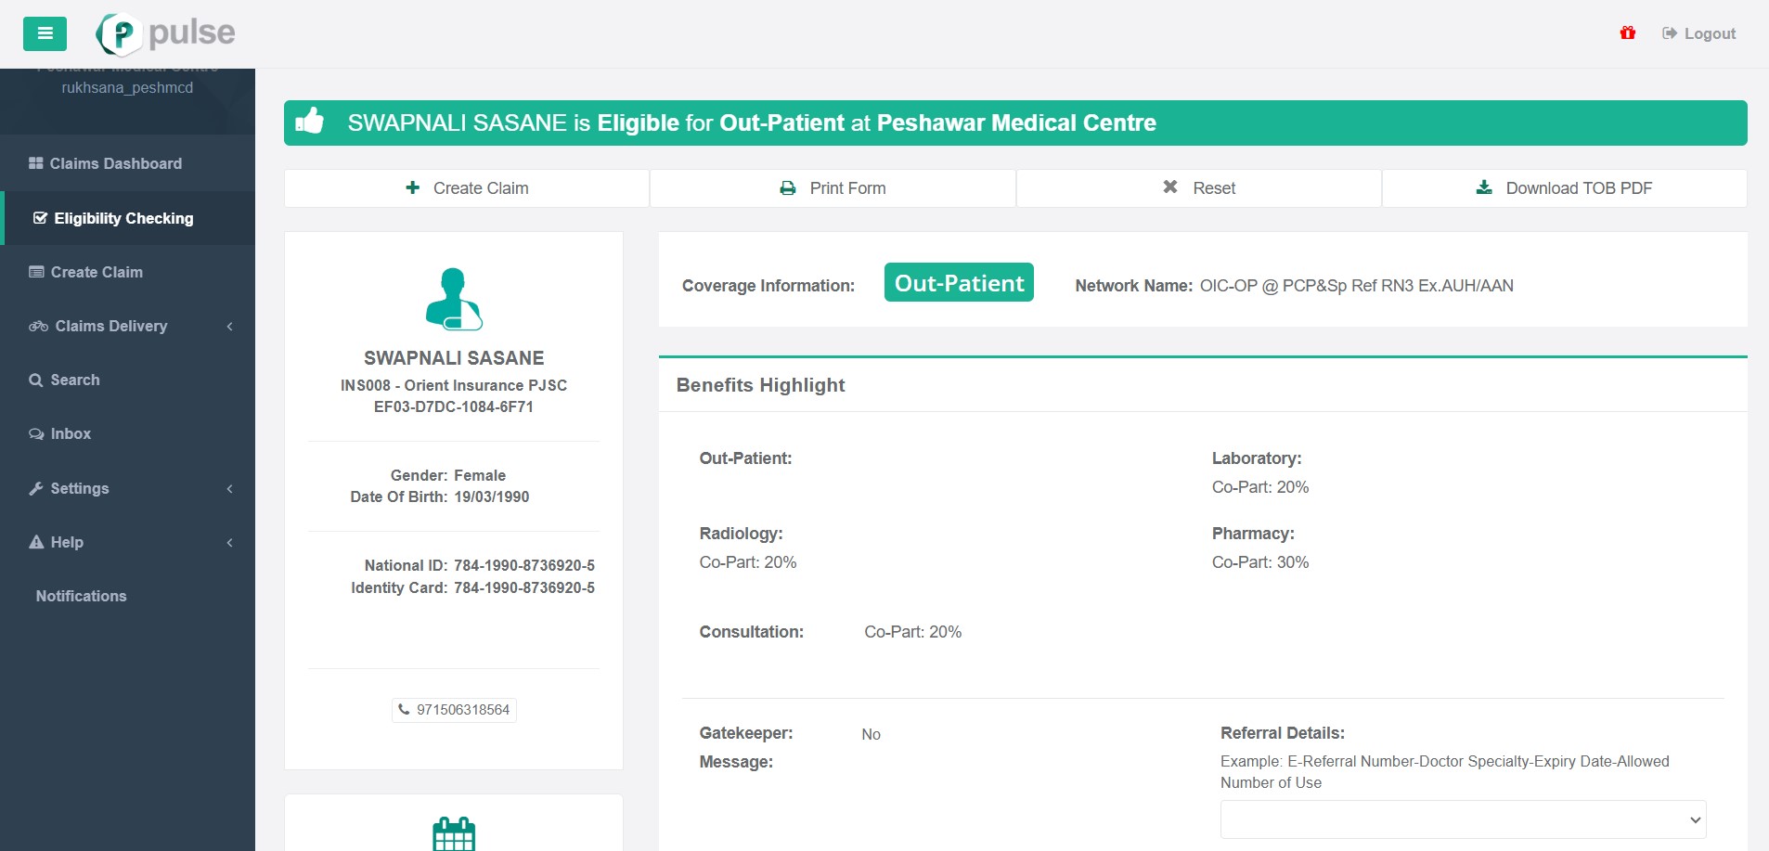Click the Pulse logo icon
This screenshot has width=1769, height=851.
(x=119, y=34)
